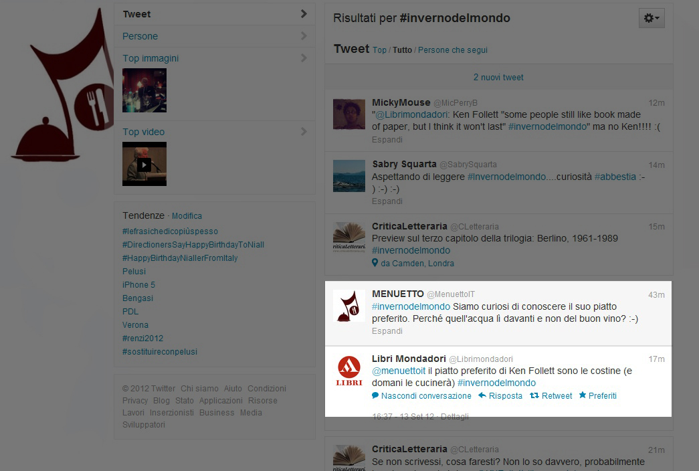Click the Nascondi conversazione speech bubble icon

click(x=375, y=395)
